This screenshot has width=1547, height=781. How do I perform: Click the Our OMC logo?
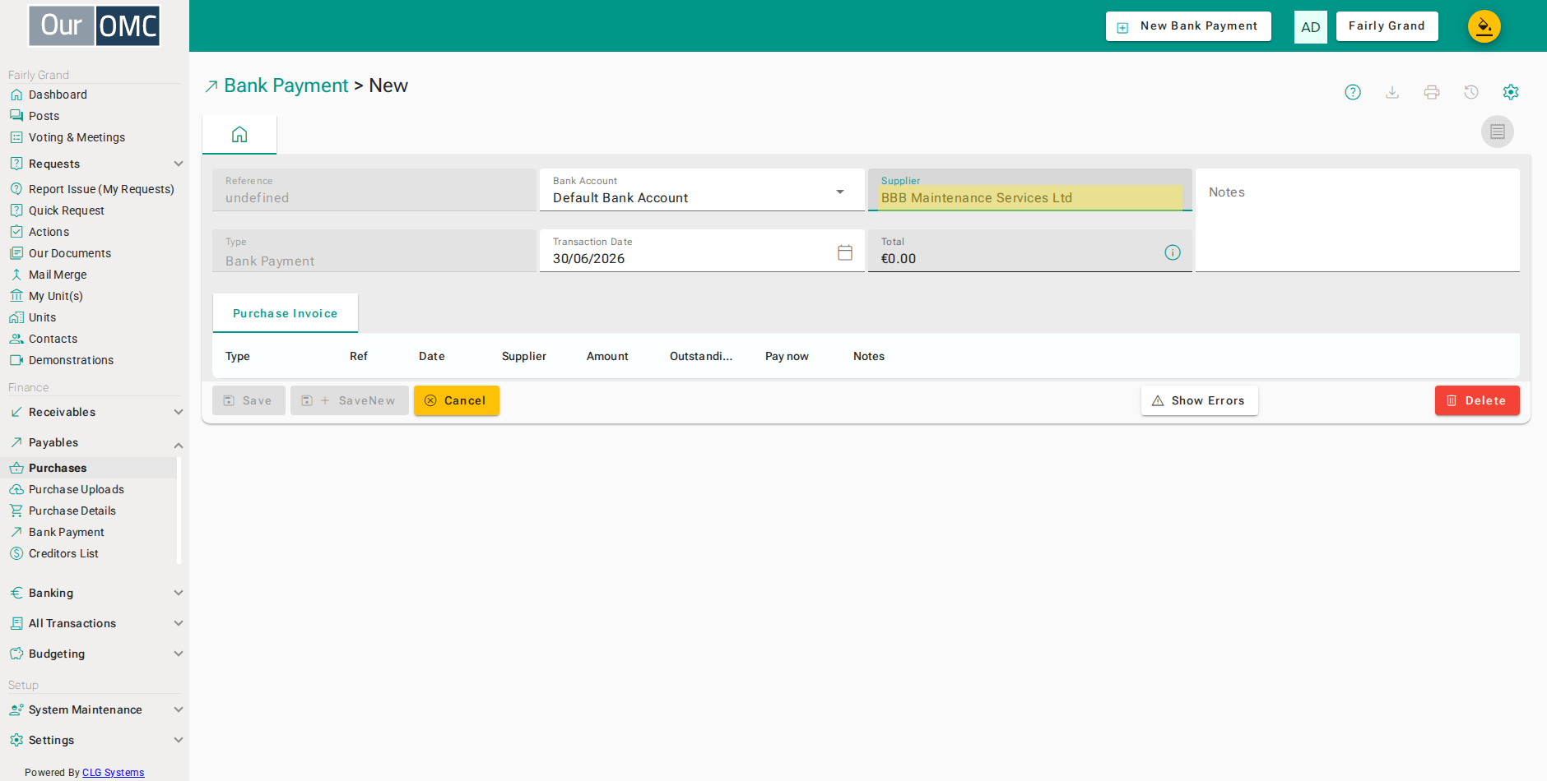(x=95, y=26)
